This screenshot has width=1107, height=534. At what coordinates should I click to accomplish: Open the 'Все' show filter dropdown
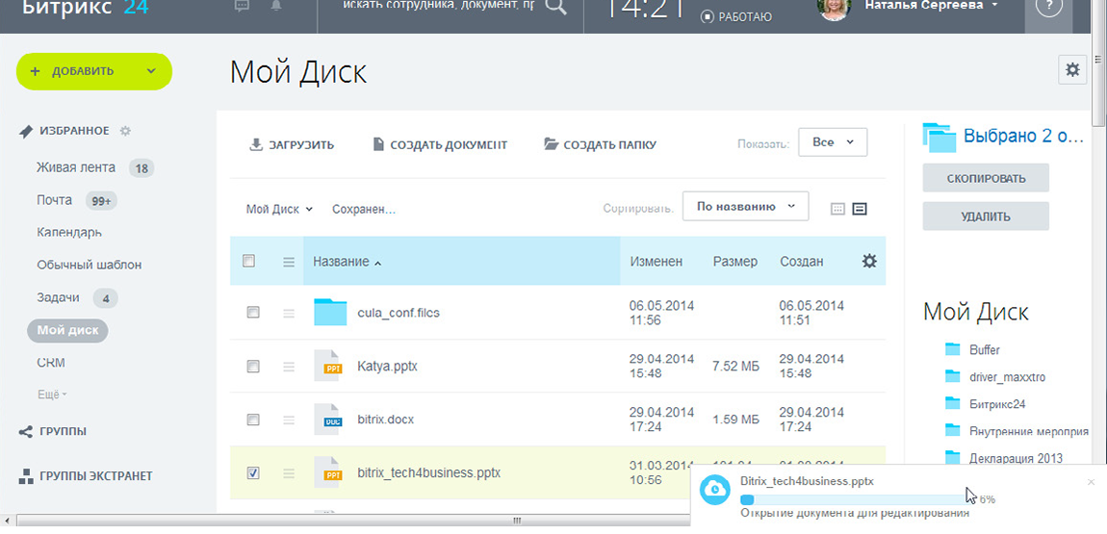point(833,142)
